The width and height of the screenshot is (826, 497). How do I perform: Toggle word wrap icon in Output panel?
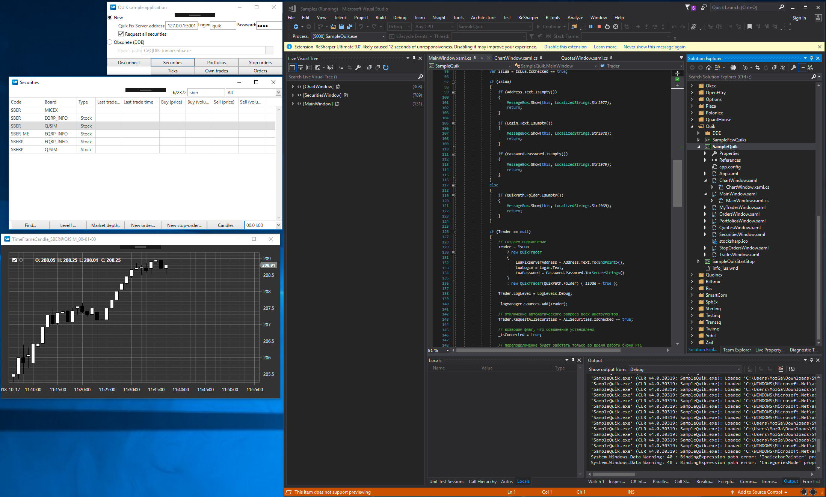791,369
